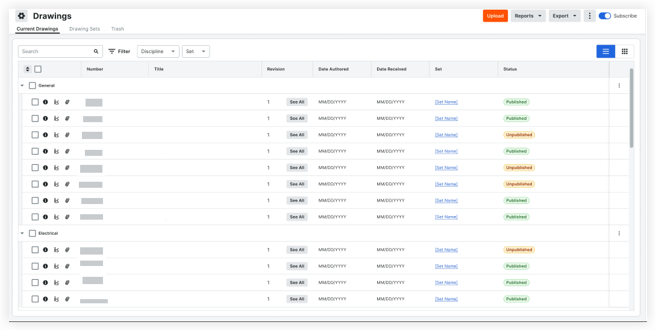Click info icon on first Electrical drawing row
The height and width of the screenshot is (331, 656).
tap(45, 250)
